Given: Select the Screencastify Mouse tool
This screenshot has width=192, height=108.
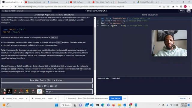Looking at the screenshot, I should (x=9, y=91).
